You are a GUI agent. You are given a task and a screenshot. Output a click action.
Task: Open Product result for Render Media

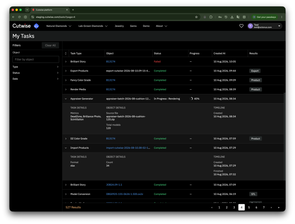coord(255,89)
